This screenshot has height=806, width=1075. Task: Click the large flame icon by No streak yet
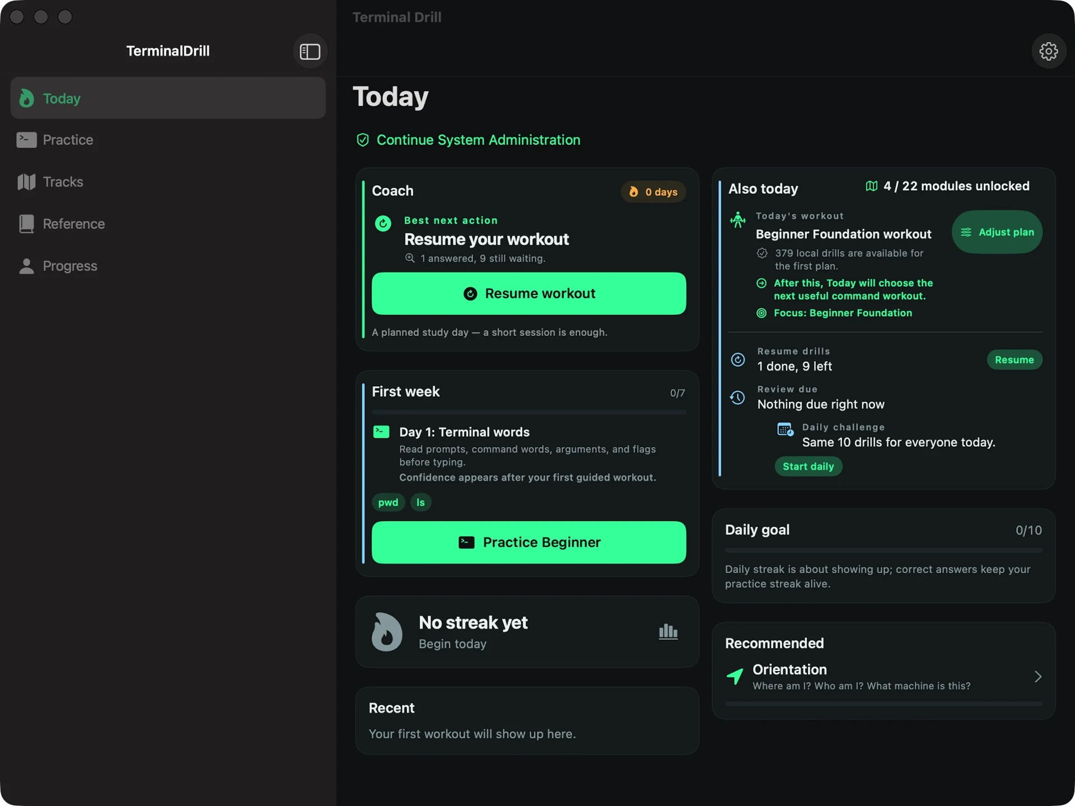coord(387,631)
